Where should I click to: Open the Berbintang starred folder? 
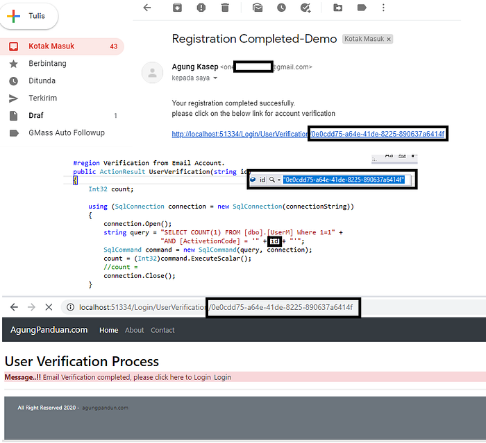47,64
